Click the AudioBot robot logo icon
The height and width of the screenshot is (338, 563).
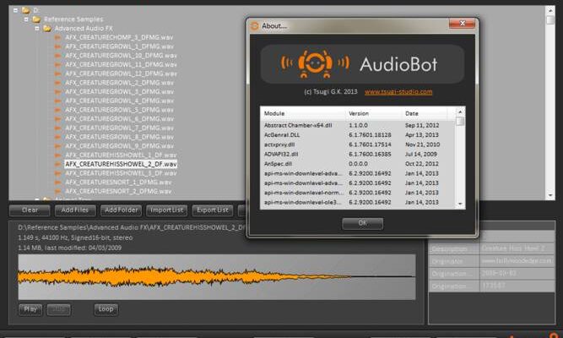tap(316, 64)
